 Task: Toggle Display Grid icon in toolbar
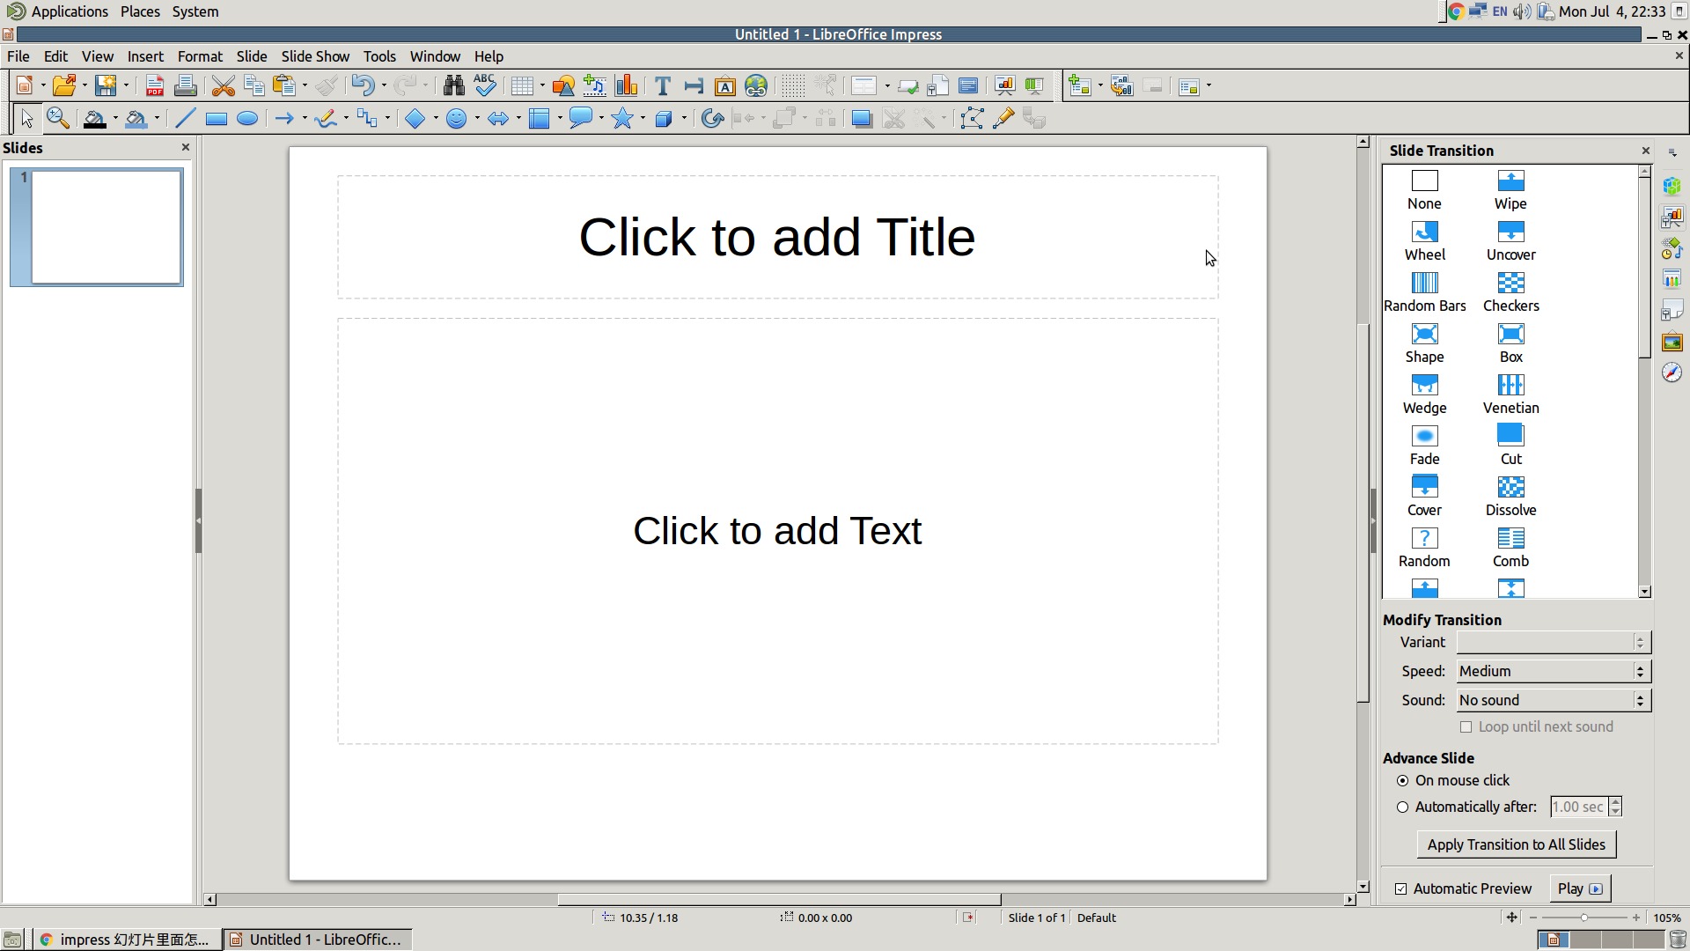tap(793, 86)
